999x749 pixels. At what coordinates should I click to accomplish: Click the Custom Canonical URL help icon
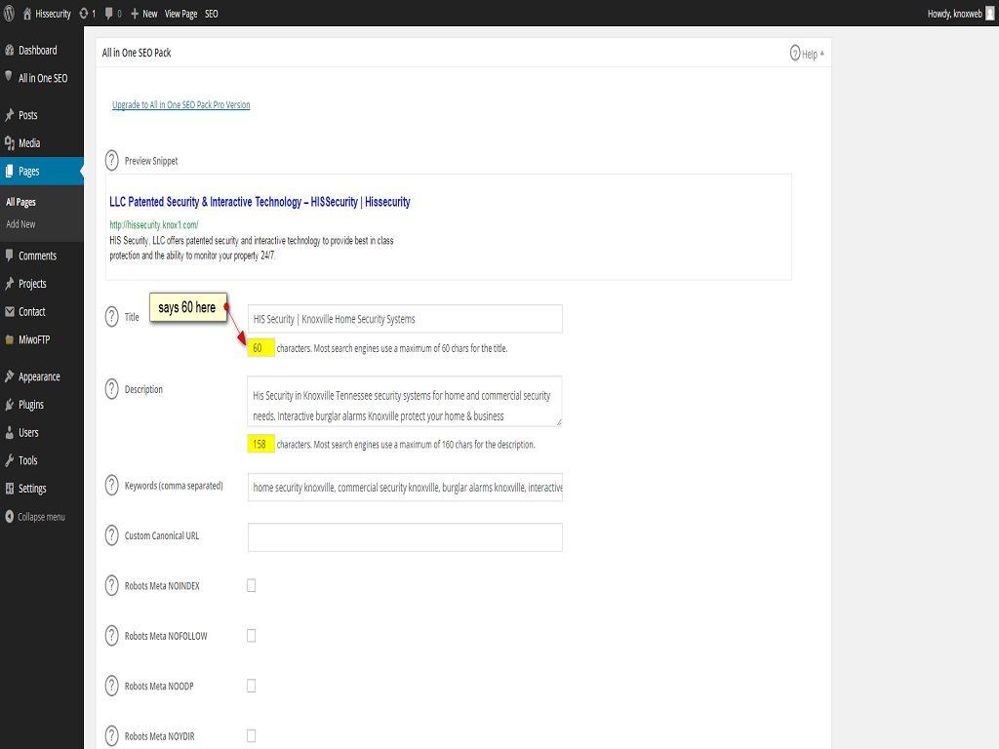tap(111, 535)
